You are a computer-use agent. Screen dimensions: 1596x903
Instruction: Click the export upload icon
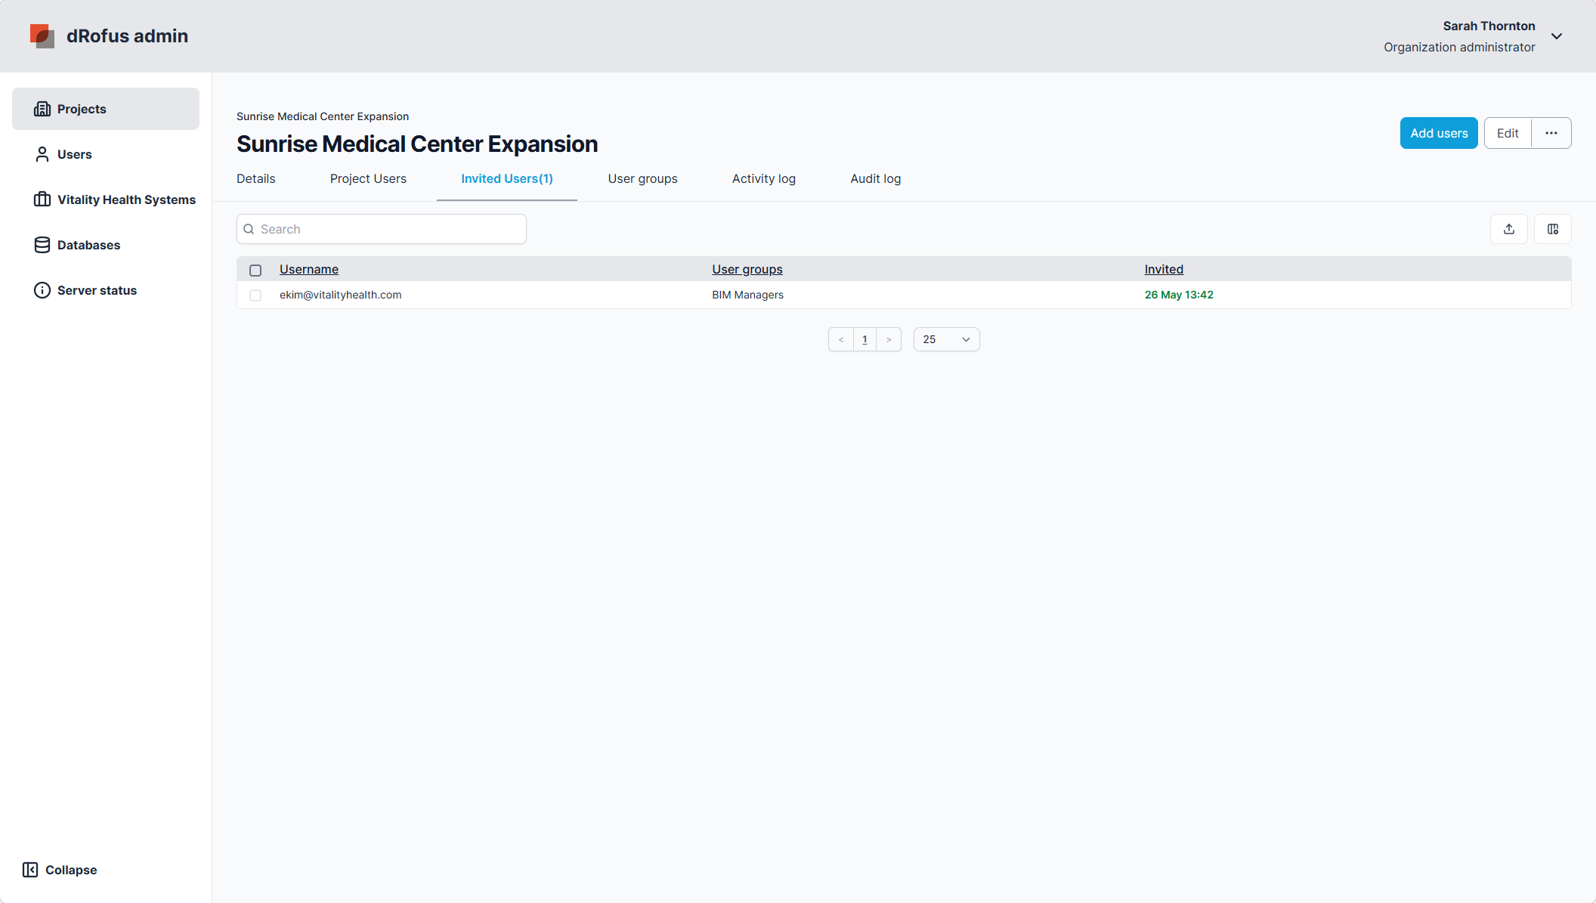(x=1509, y=229)
